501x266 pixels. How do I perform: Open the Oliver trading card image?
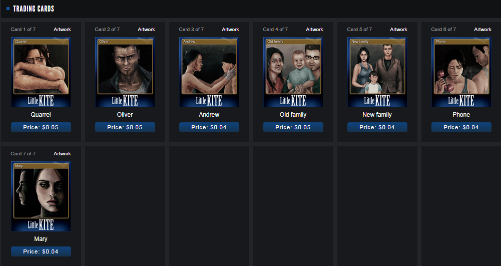[125, 72]
